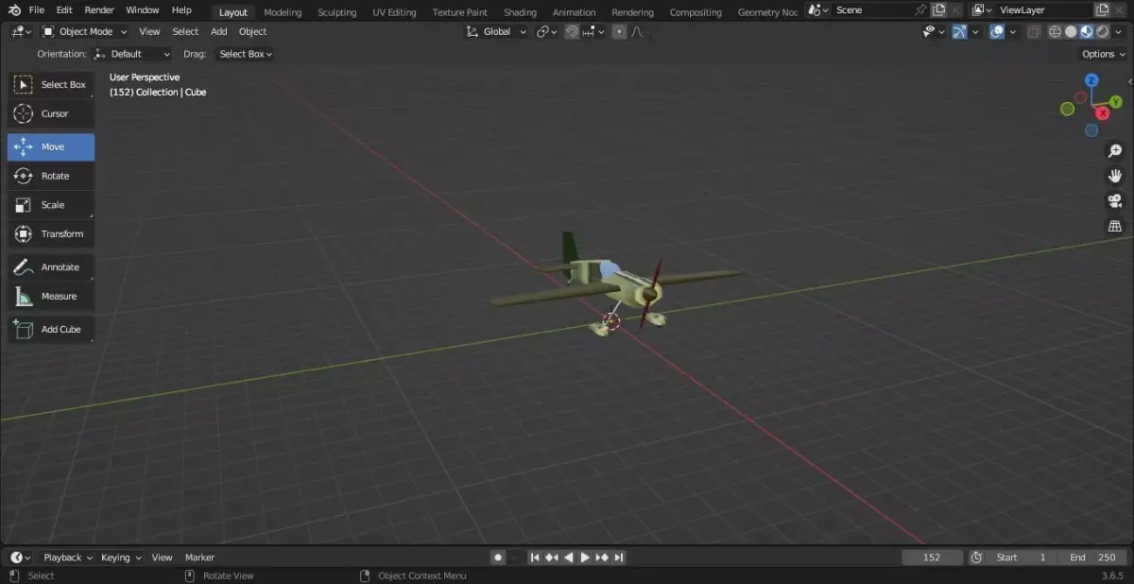Add new ViewLayer with copy icon

pyautogui.click(x=1102, y=10)
